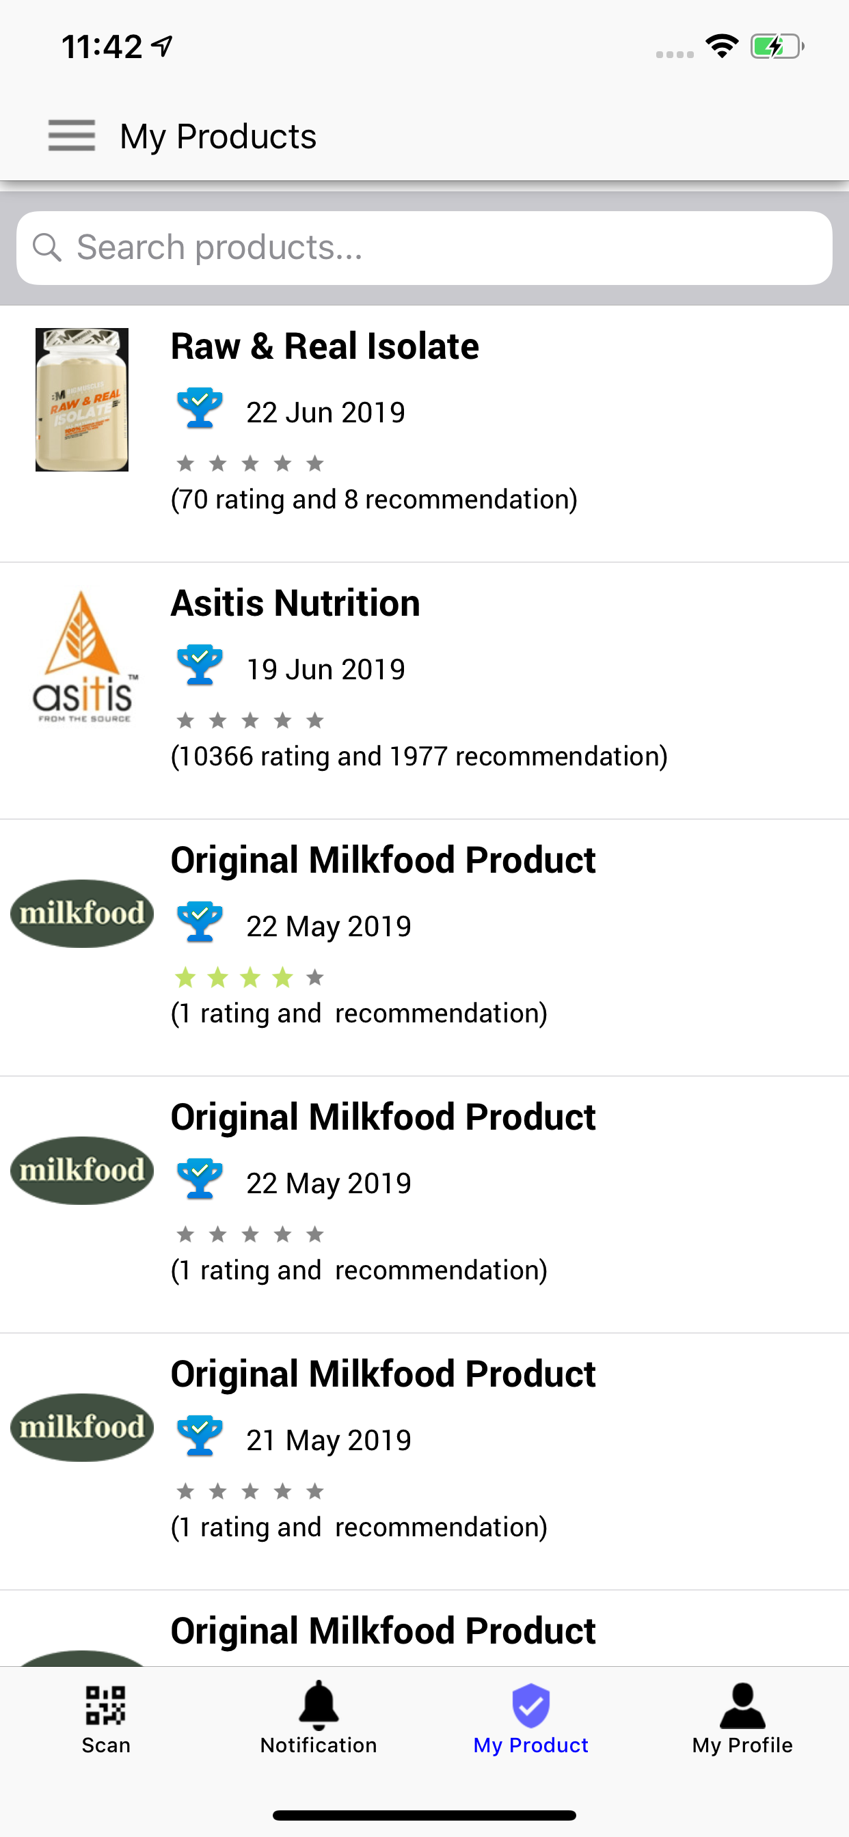
Task: View the 70 rating and 8 recommendation text
Action: point(374,500)
